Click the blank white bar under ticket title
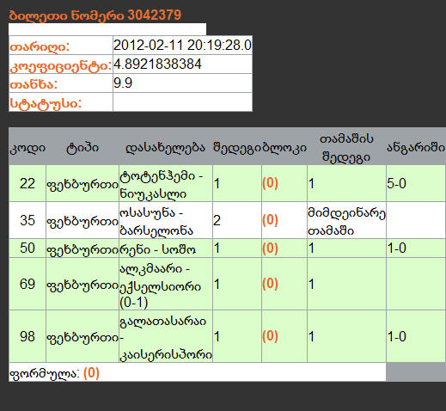446x411 pixels. point(107,29)
